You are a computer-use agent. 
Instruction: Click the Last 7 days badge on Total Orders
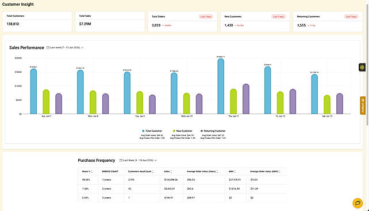206,17
